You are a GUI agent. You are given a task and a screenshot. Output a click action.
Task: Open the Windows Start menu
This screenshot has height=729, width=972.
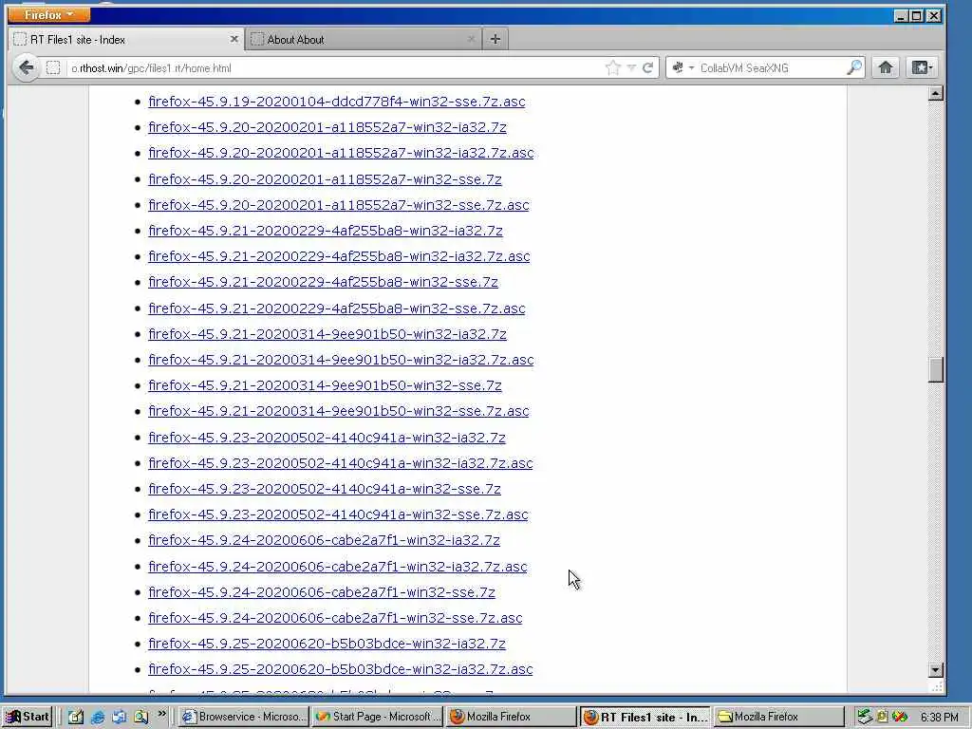coord(28,717)
